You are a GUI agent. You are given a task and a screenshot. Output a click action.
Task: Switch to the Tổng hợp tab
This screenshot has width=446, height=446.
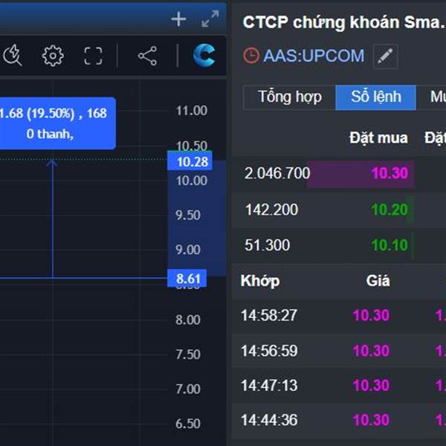pyautogui.click(x=289, y=97)
